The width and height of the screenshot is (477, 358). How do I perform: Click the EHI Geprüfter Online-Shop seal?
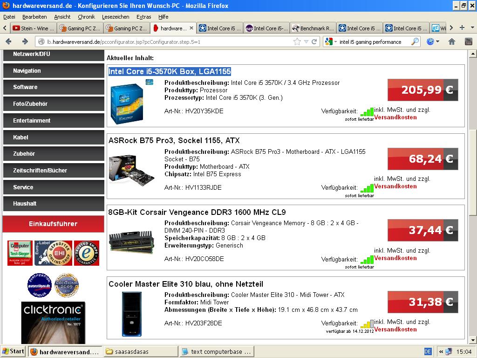tap(53, 253)
